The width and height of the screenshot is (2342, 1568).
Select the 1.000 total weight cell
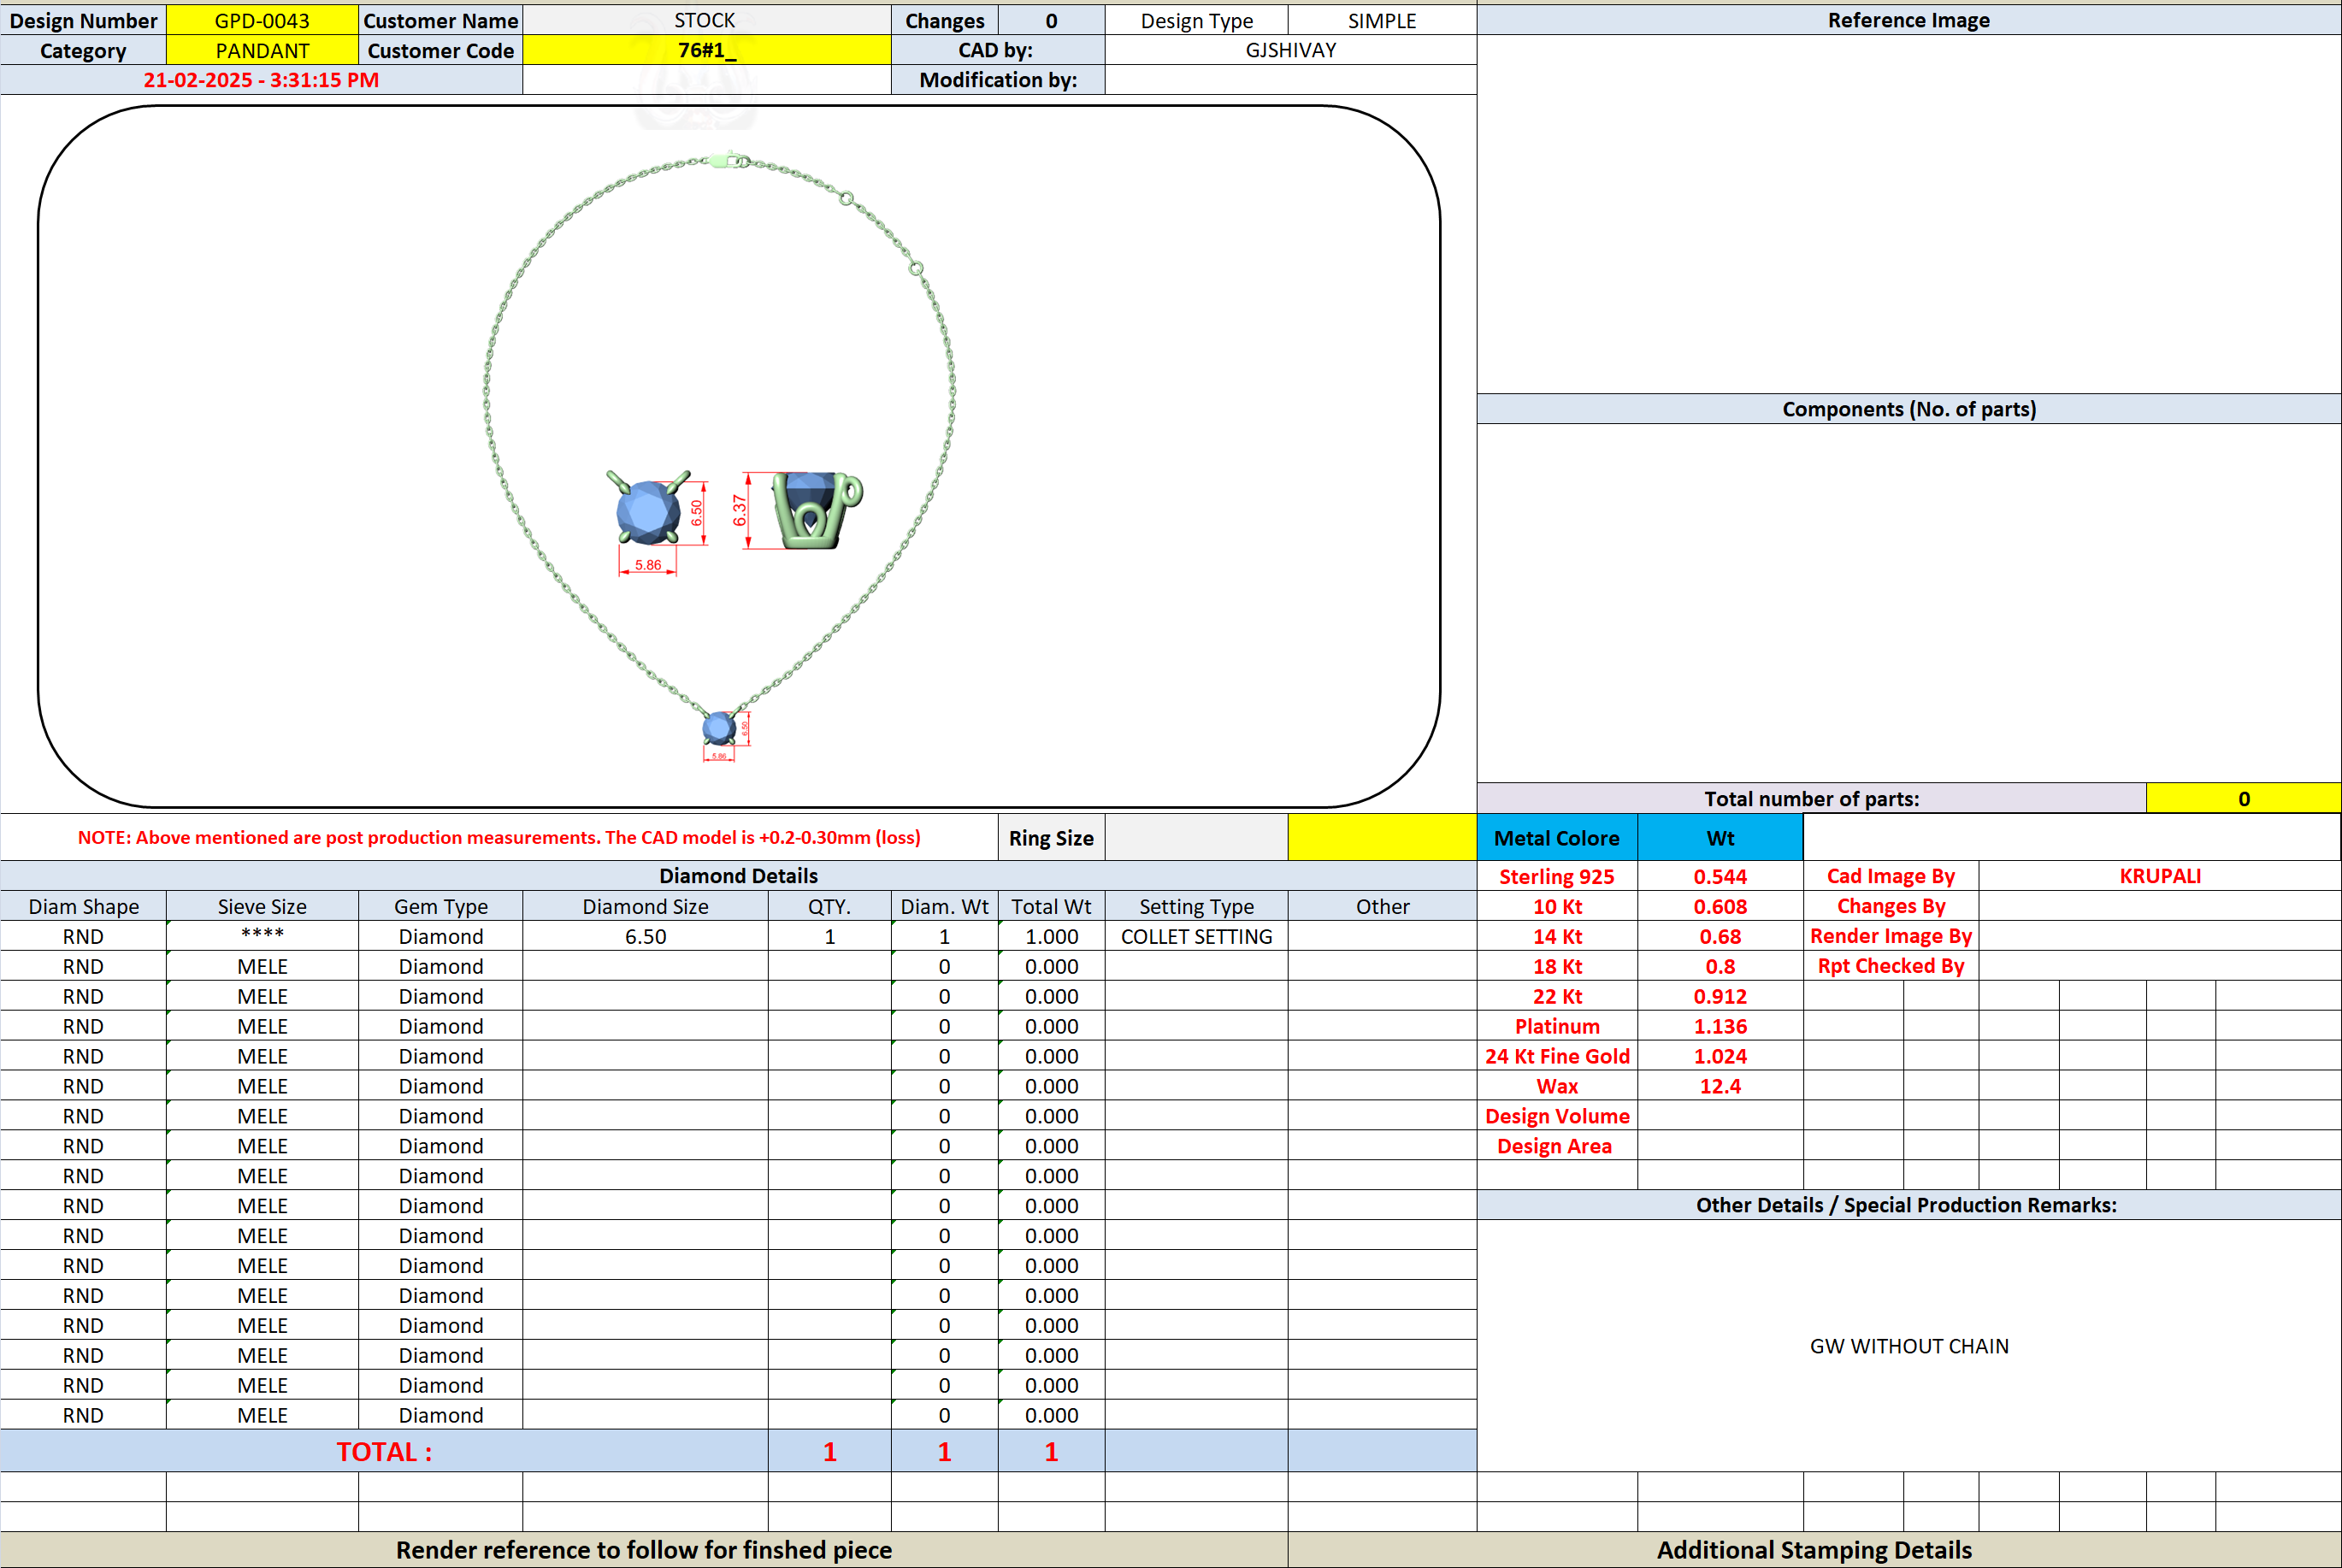(1052, 936)
